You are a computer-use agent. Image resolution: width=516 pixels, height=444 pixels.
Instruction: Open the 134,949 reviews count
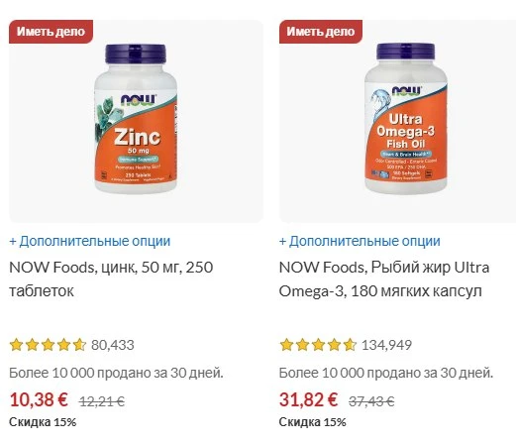click(386, 345)
